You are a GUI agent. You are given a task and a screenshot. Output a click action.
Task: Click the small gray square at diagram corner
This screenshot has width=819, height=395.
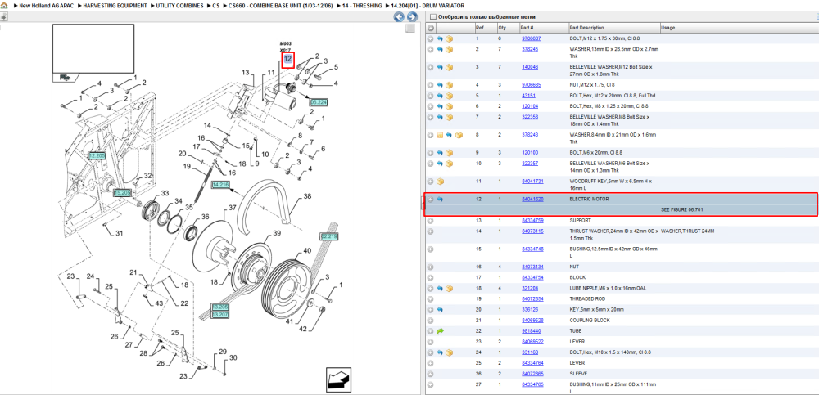tap(410, 28)
